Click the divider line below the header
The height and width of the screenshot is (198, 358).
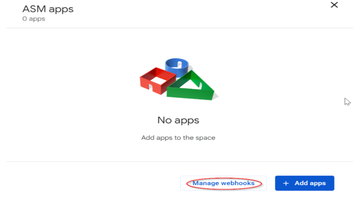(179, 28)
